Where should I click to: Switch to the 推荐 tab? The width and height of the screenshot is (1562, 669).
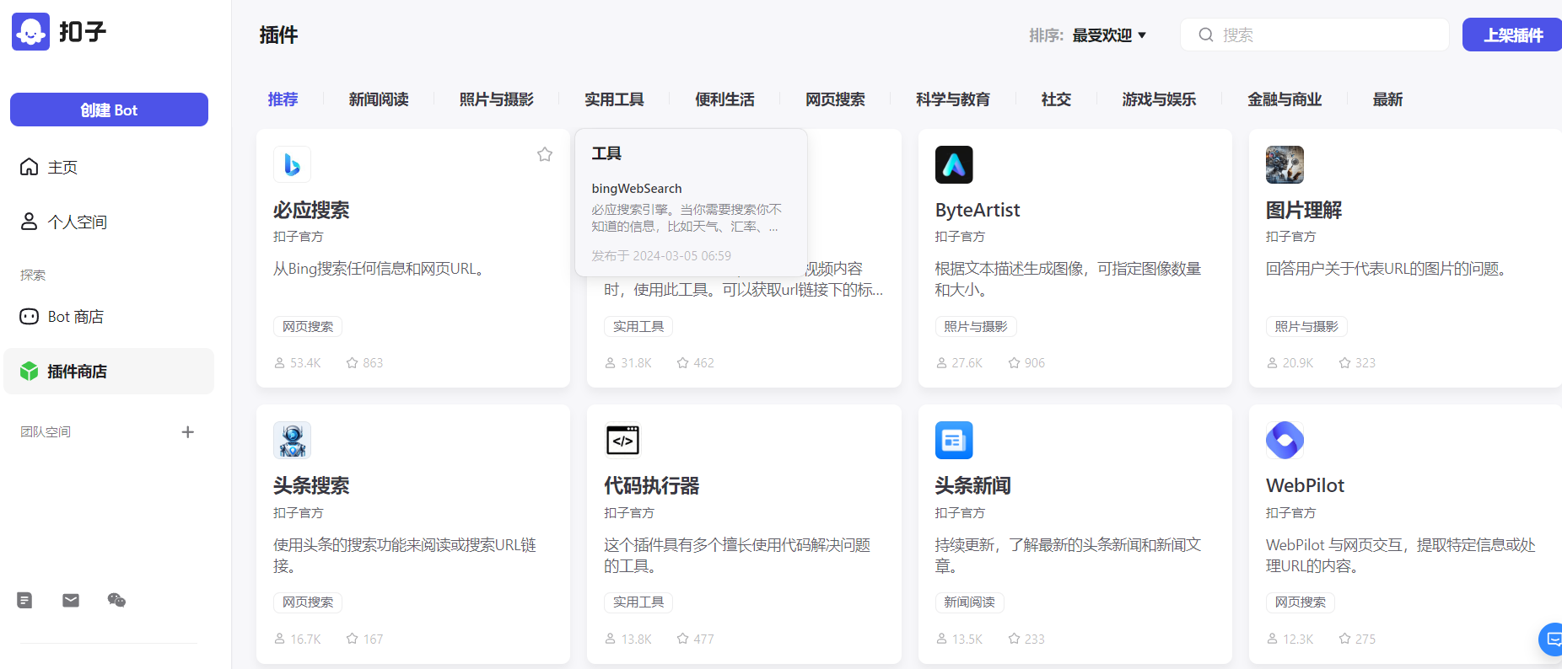(283, 99)
